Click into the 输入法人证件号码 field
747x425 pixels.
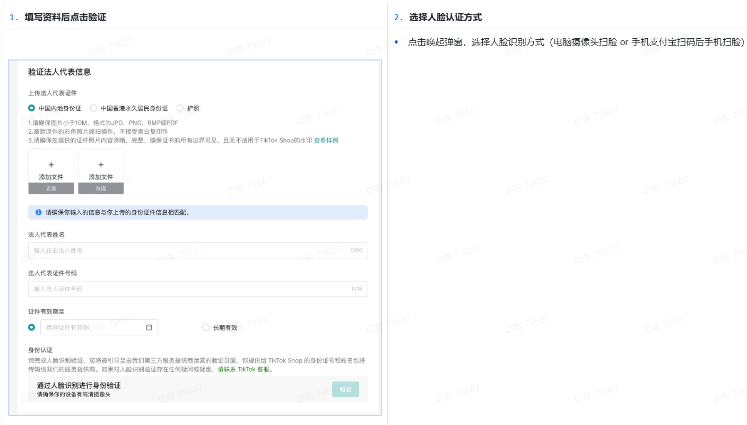[191, 289]
